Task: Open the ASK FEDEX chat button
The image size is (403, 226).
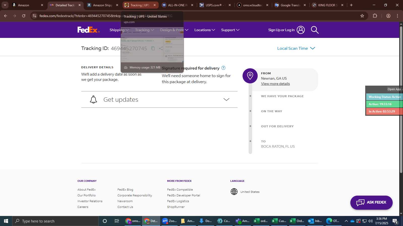Action: click(371, 202)
